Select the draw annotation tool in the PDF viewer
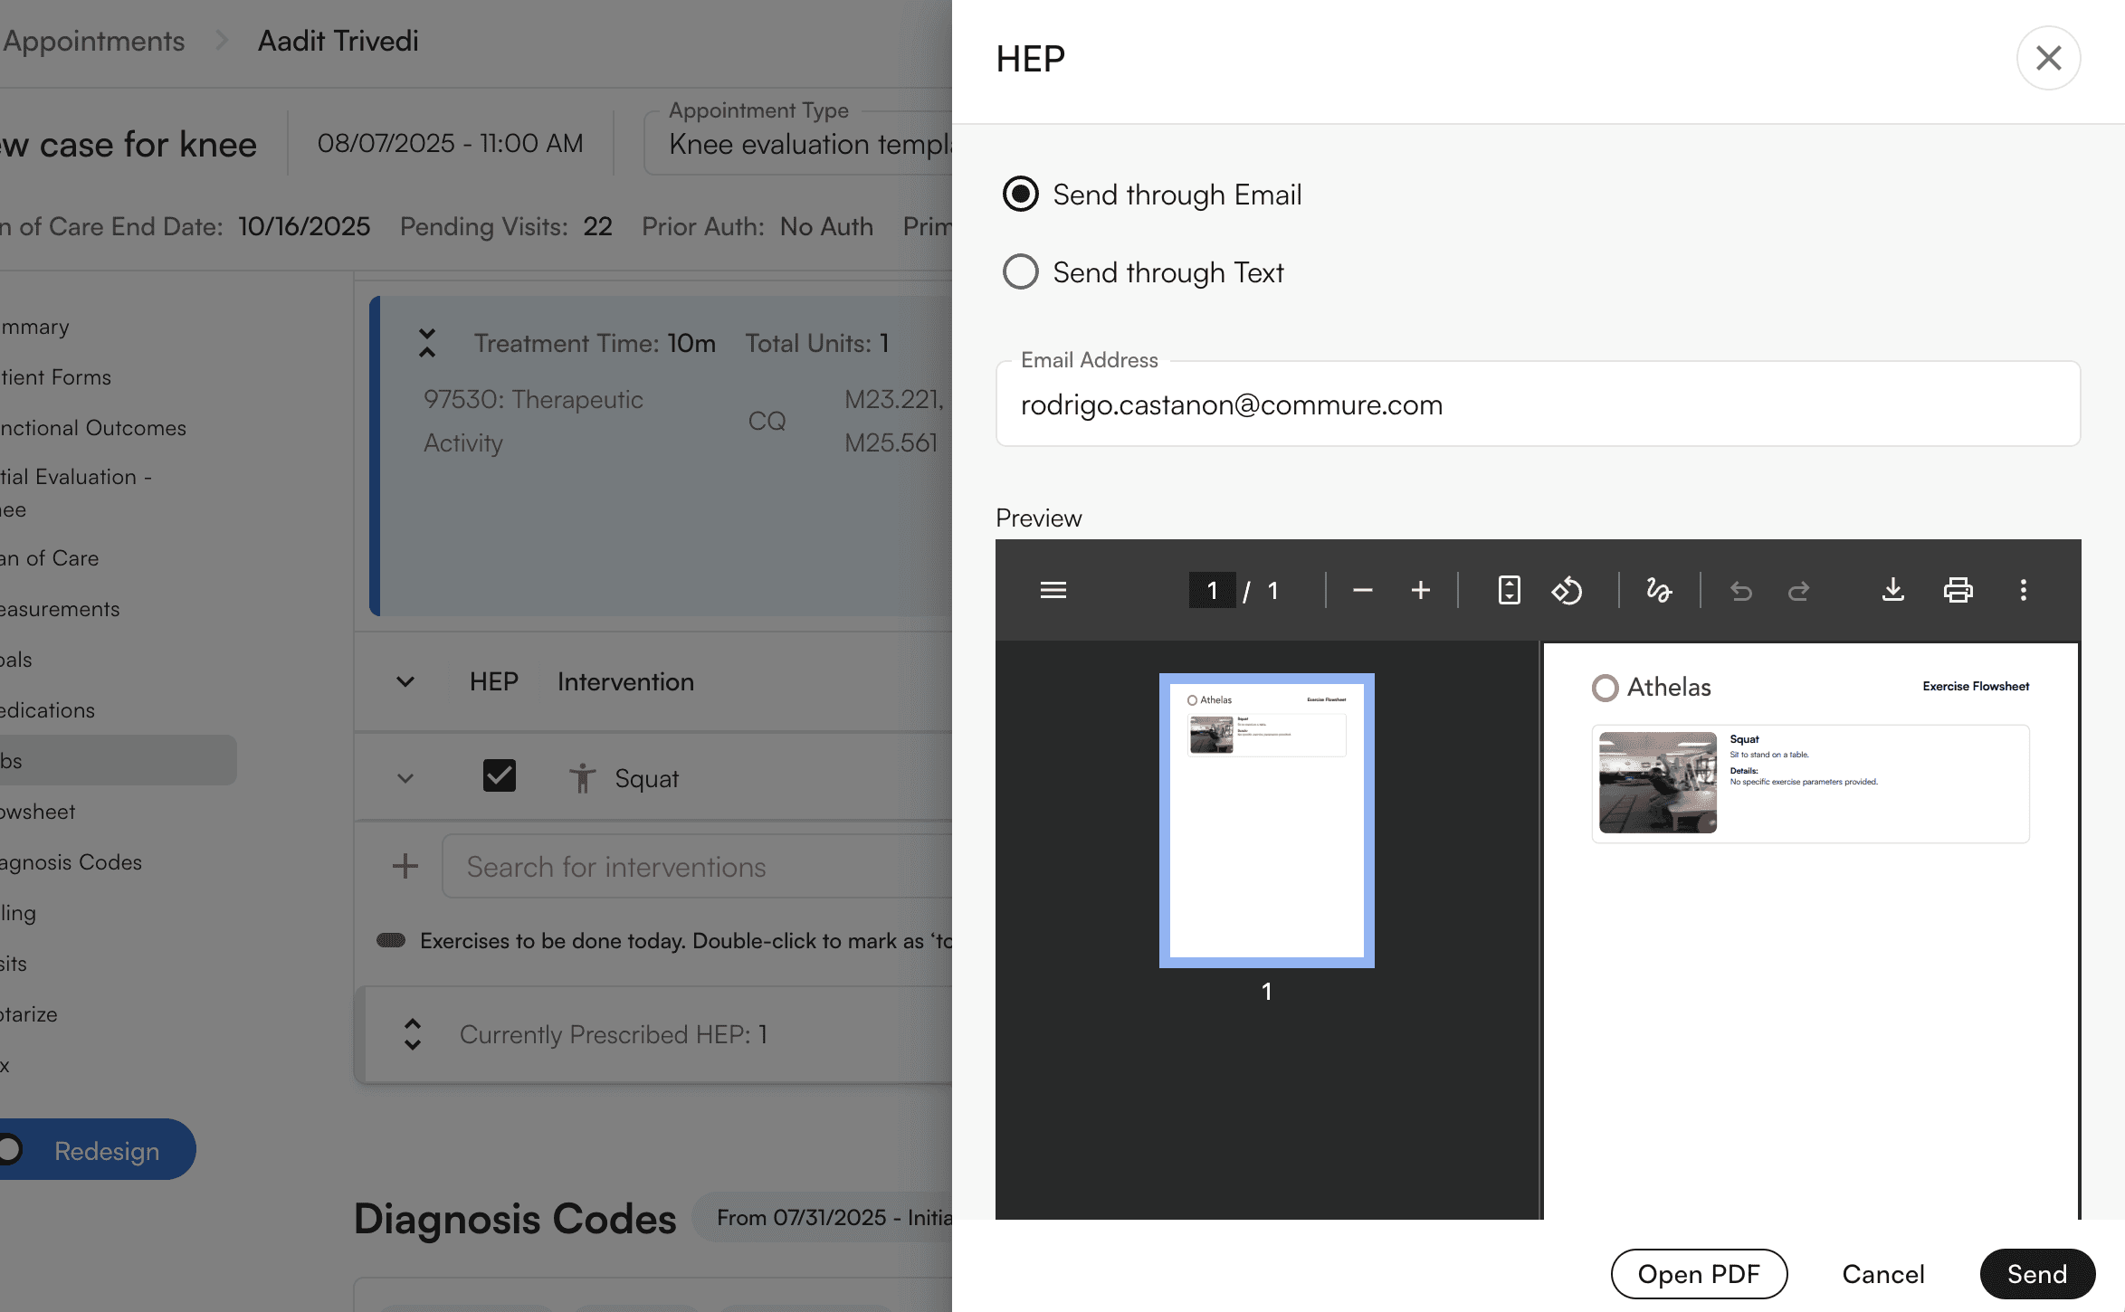The height and width of the screenshot is (1312, 2125). click(x=1659, y=590)
